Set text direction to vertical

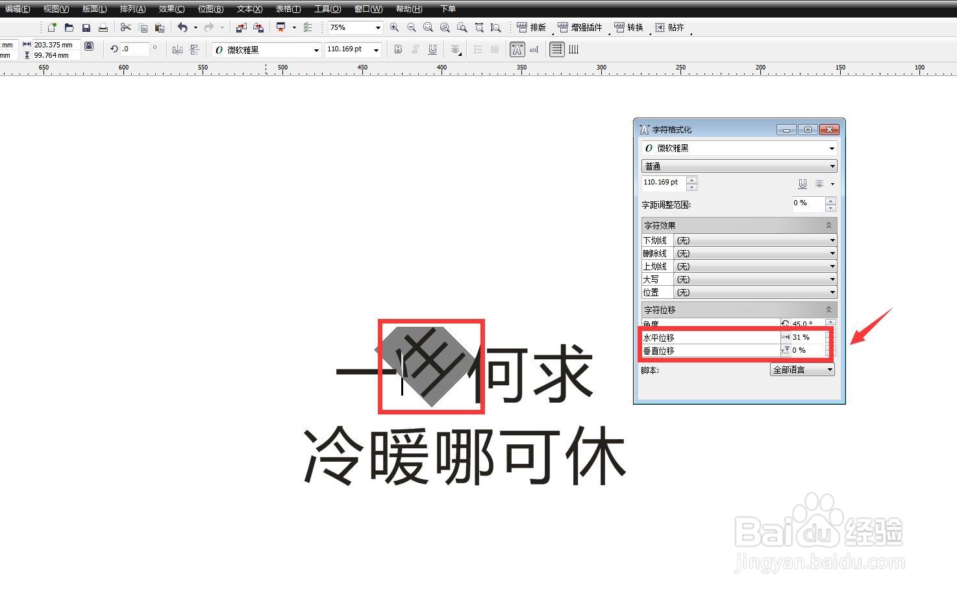click(574, 49)
